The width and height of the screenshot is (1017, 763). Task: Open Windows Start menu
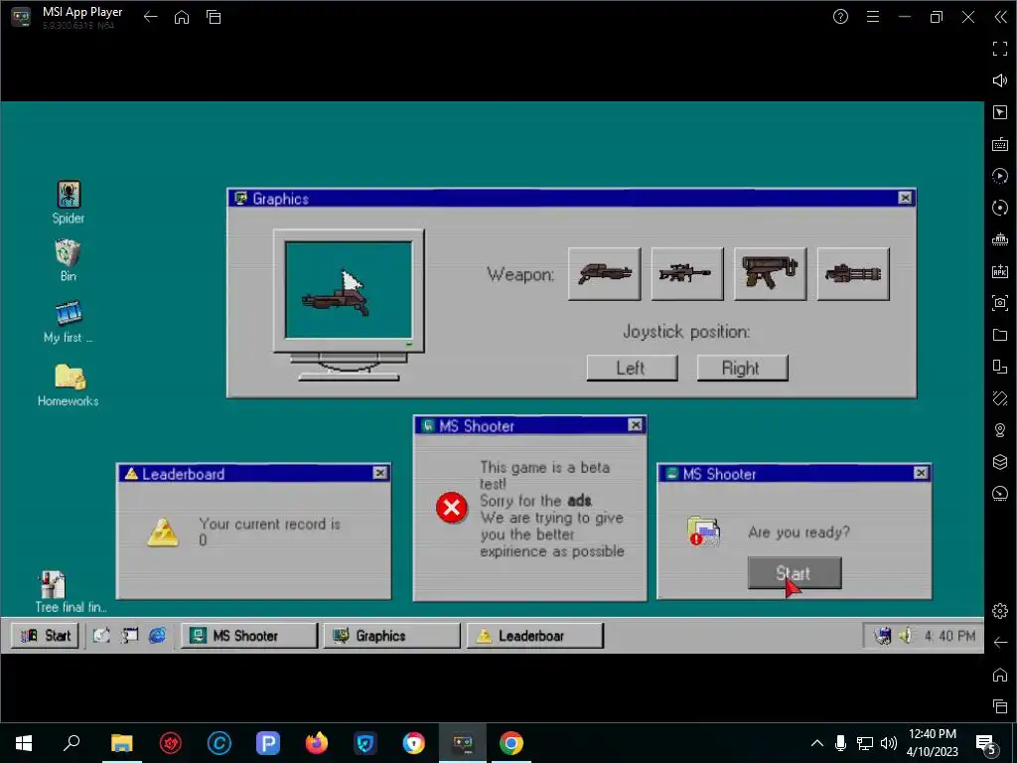point(24,743)
